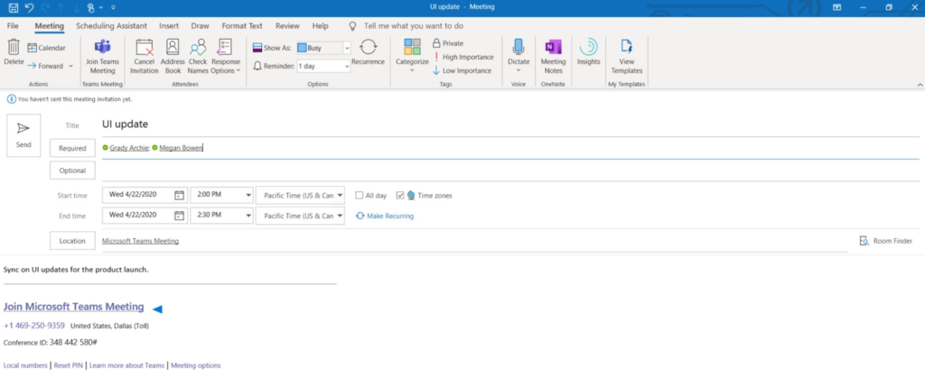Click the Undo arrow in the title bar
Image resolution: width=925 pixels, height=378 pixels.
(29, 7)
